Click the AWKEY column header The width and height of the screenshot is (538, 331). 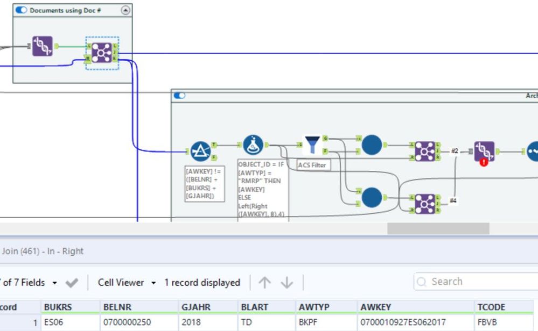click(416, 307)
